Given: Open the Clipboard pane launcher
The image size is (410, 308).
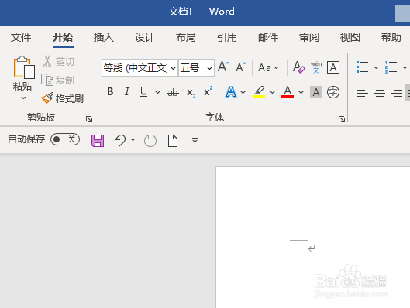Looking at the screenshot, I should tap(89, 119).
